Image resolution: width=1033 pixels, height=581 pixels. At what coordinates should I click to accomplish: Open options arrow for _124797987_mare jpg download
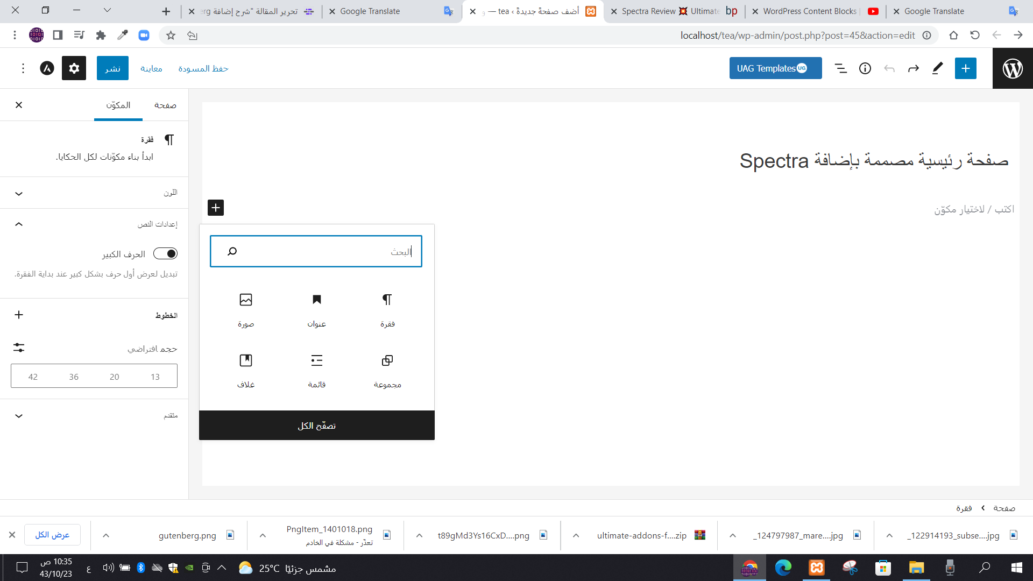tap(733, 535)
